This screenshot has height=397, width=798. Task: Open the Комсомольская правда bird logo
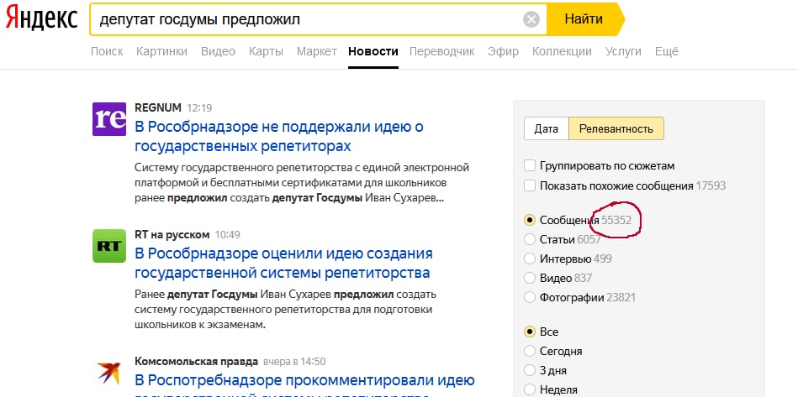click(109, 373)
